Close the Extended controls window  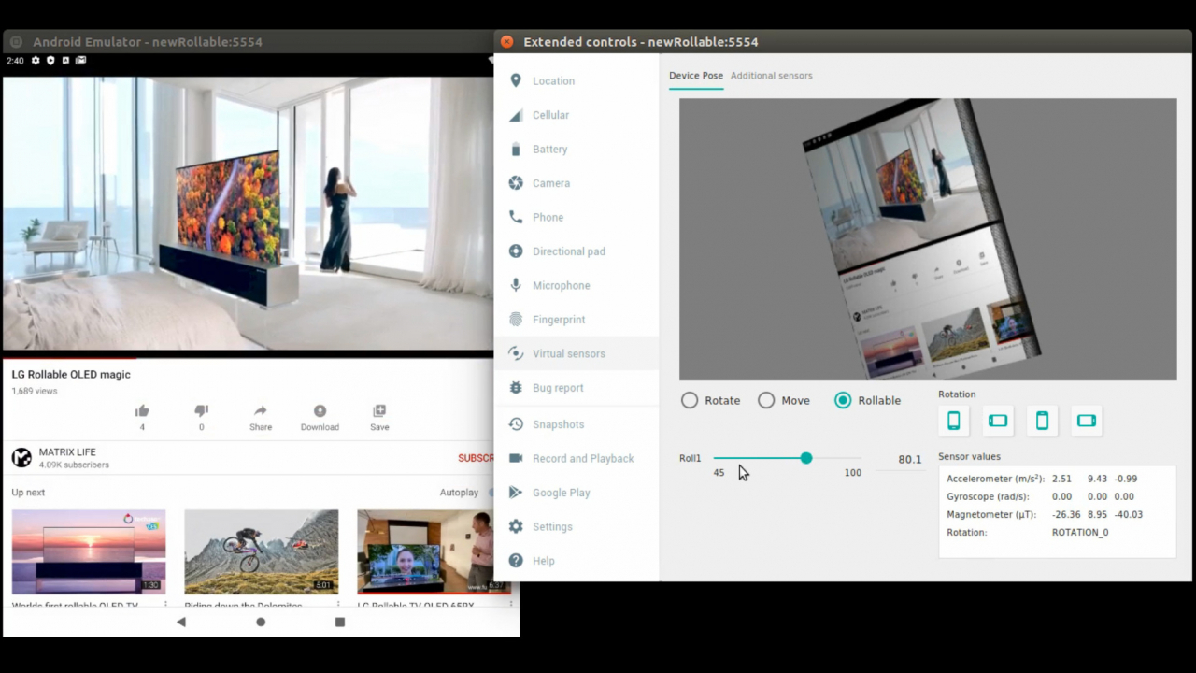click(x=506, y=42)
